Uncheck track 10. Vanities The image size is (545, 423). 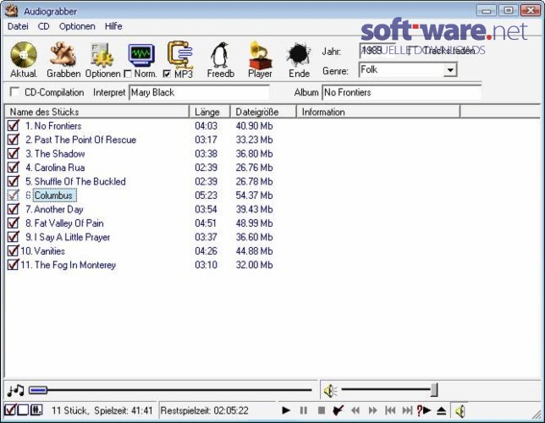[14, 250]
